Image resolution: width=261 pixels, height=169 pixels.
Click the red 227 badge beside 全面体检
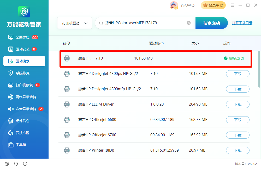pos(35,37)
